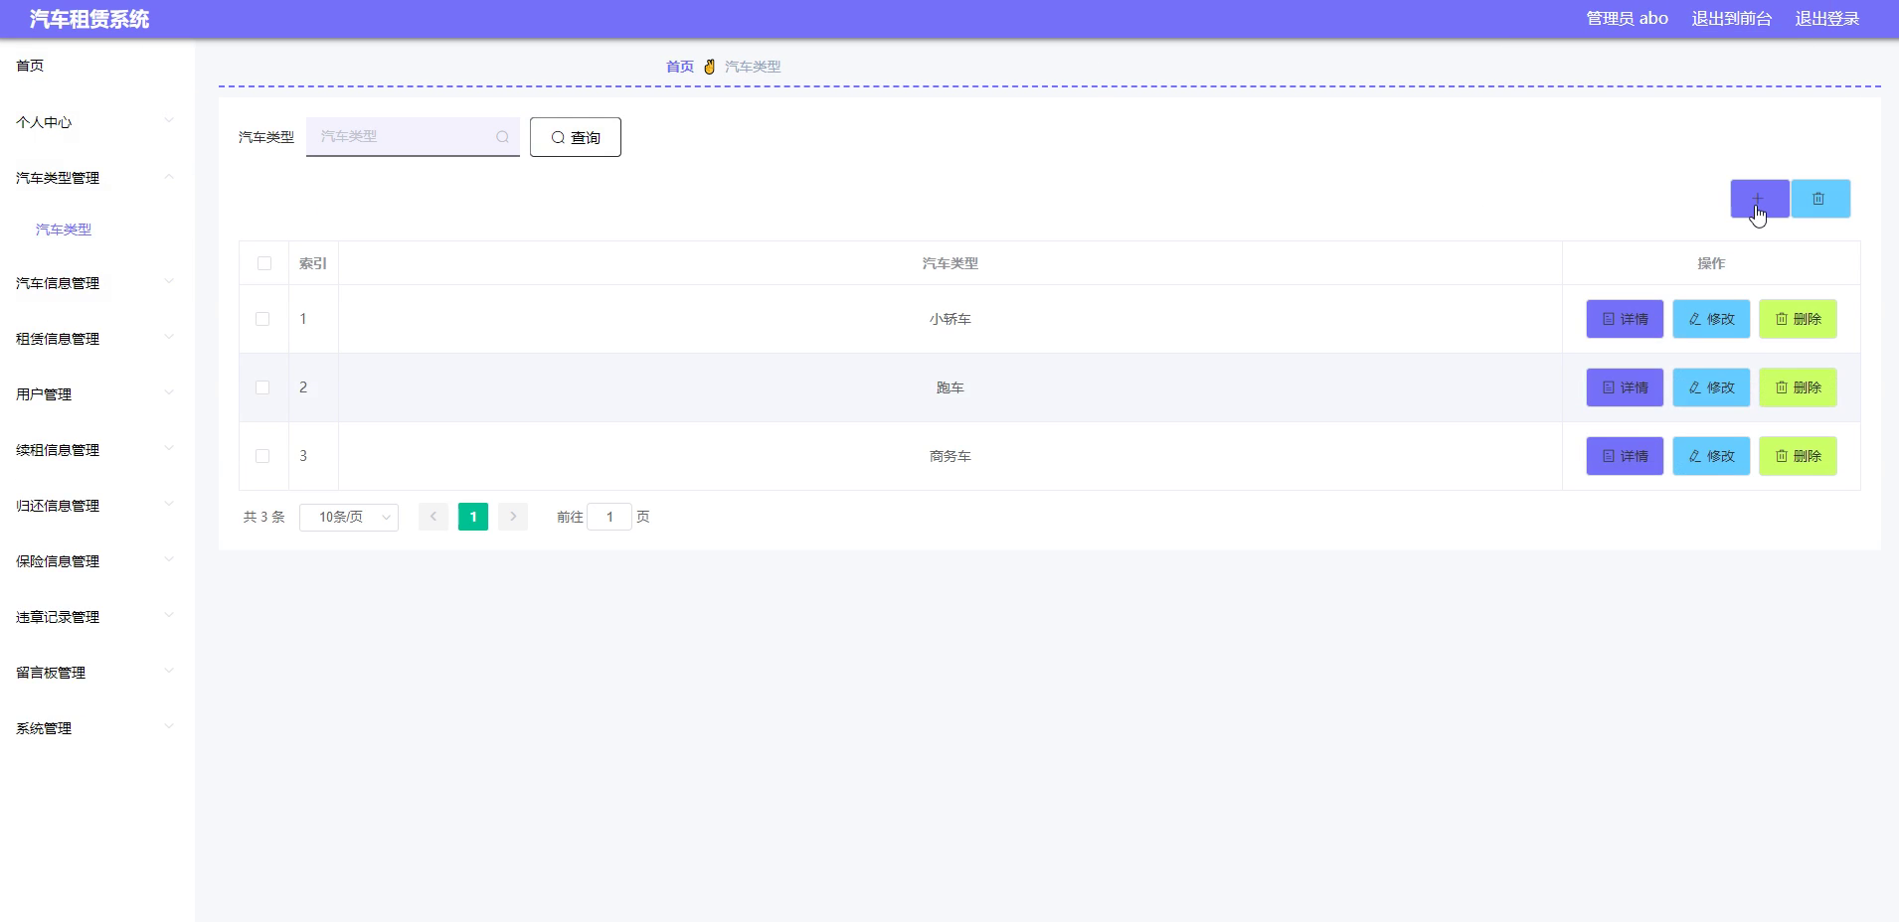Click the magnifier icon inside search field
This screenshot has width=1899, height=922.
[x=502, y=137]
